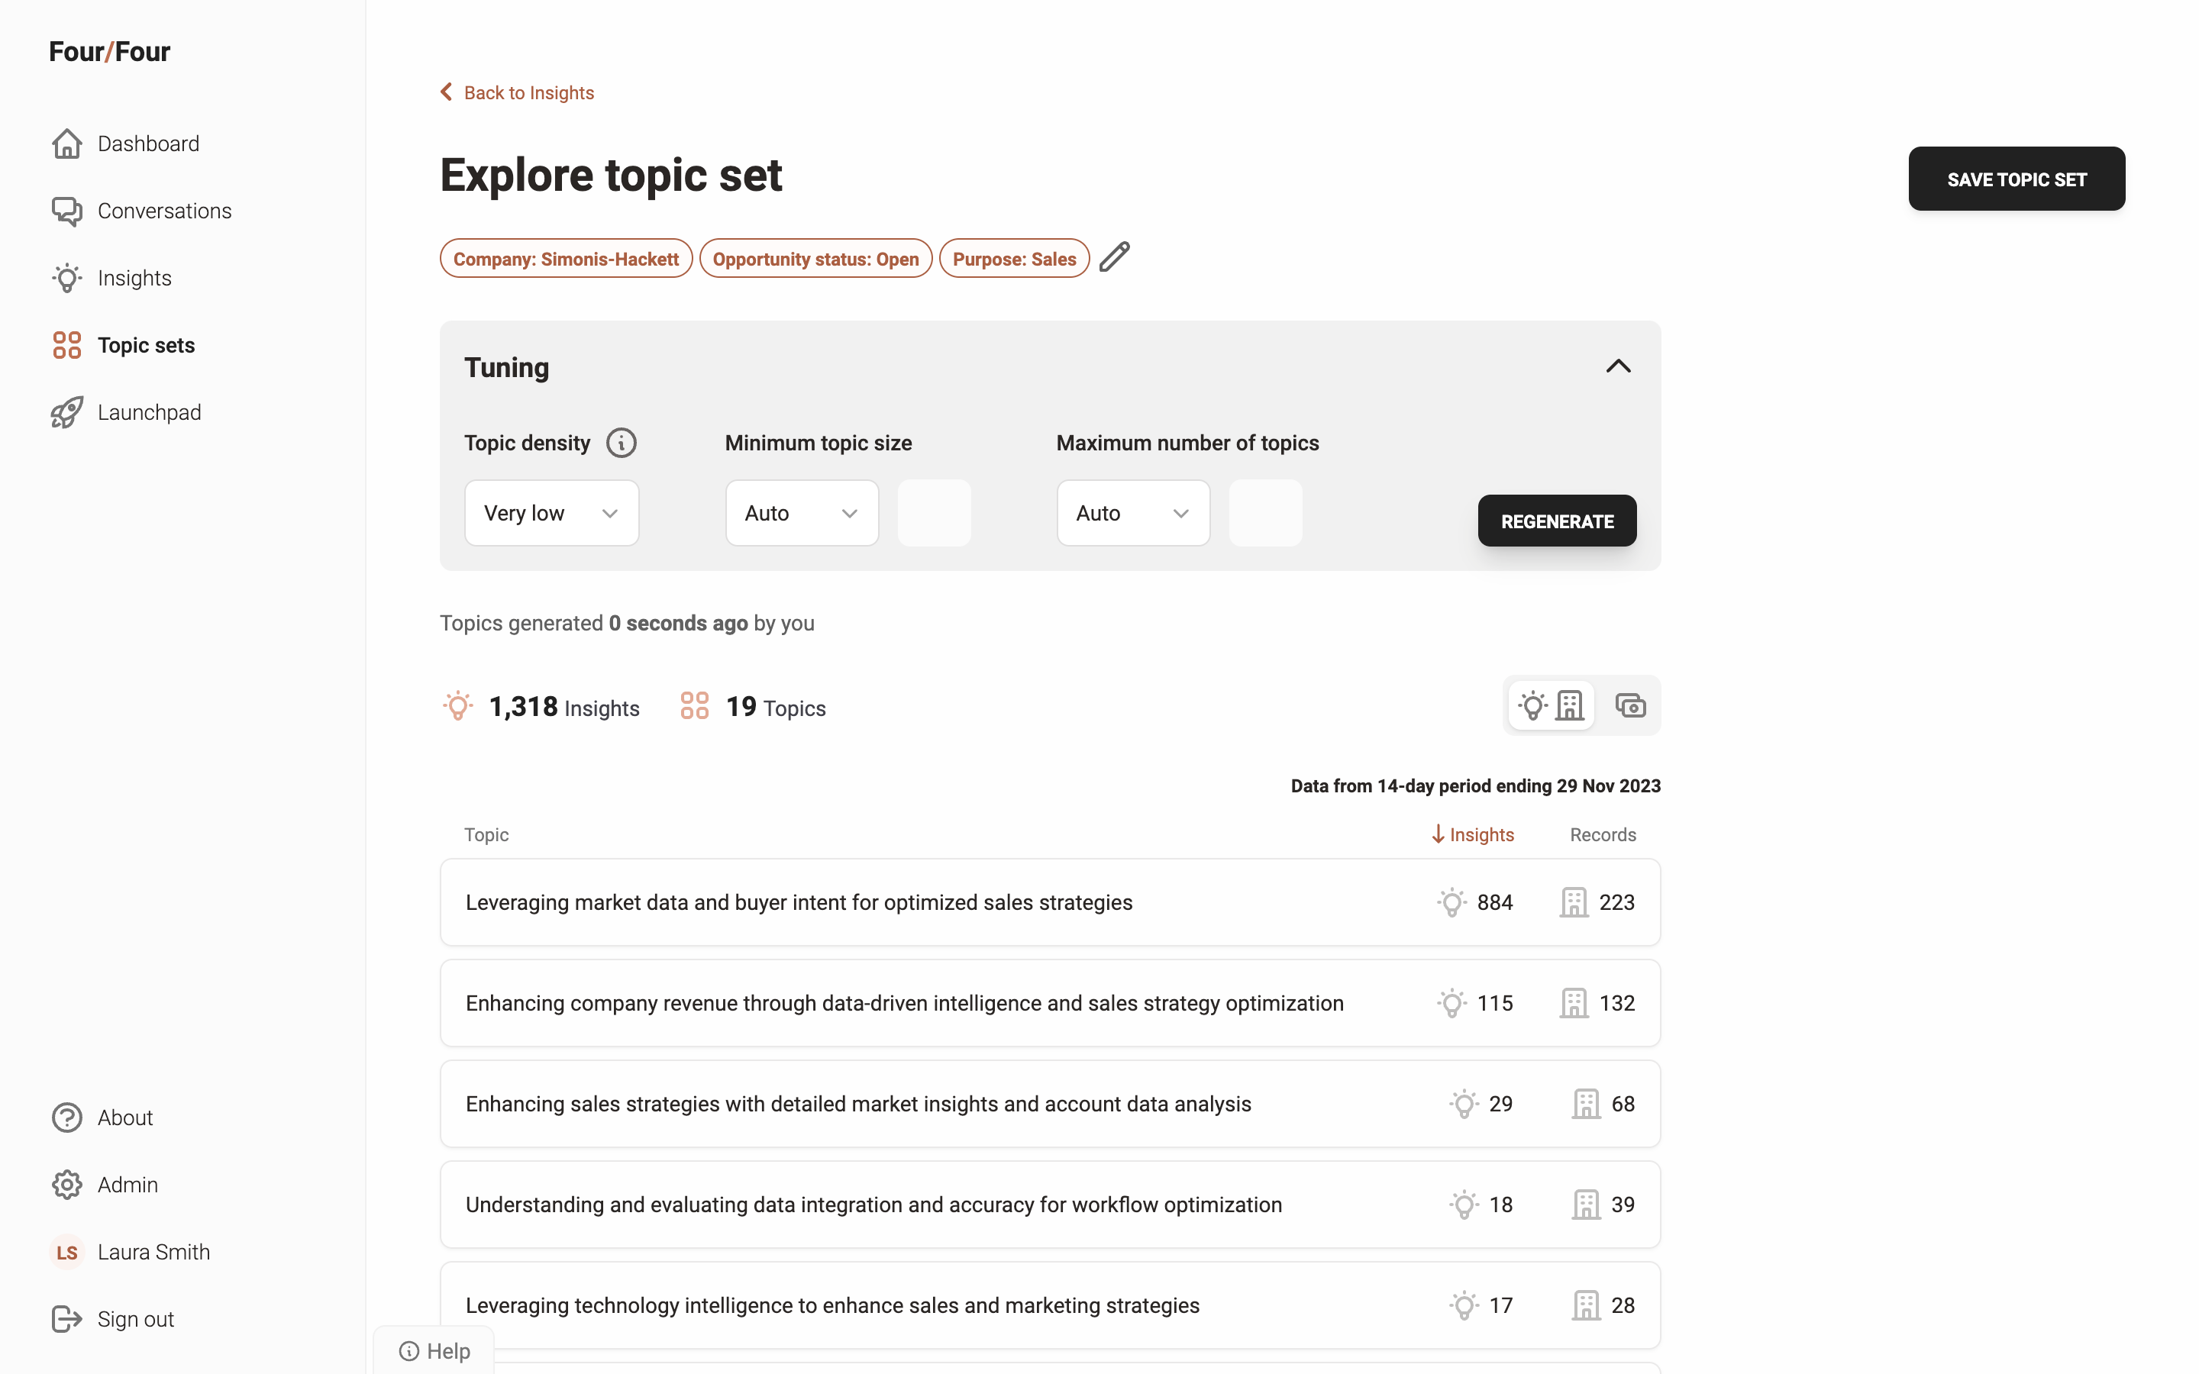Click the Sign out icon

point(67,1318)
